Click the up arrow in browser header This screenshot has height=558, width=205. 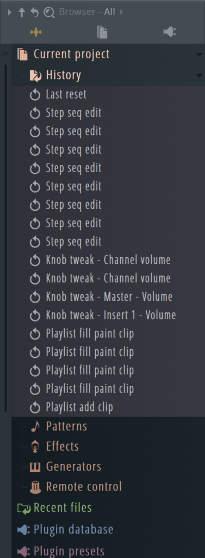tap(22, 13)
